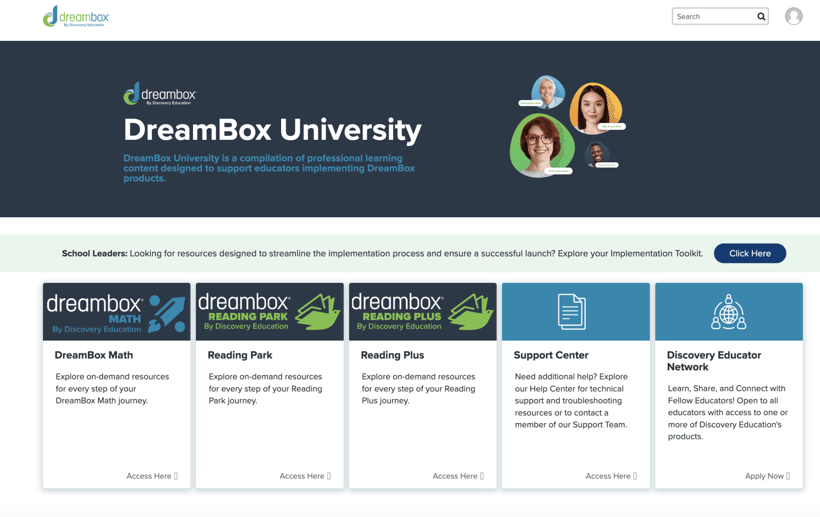Click inside the Search input field

pyautogui.click(x=713, y=16)
